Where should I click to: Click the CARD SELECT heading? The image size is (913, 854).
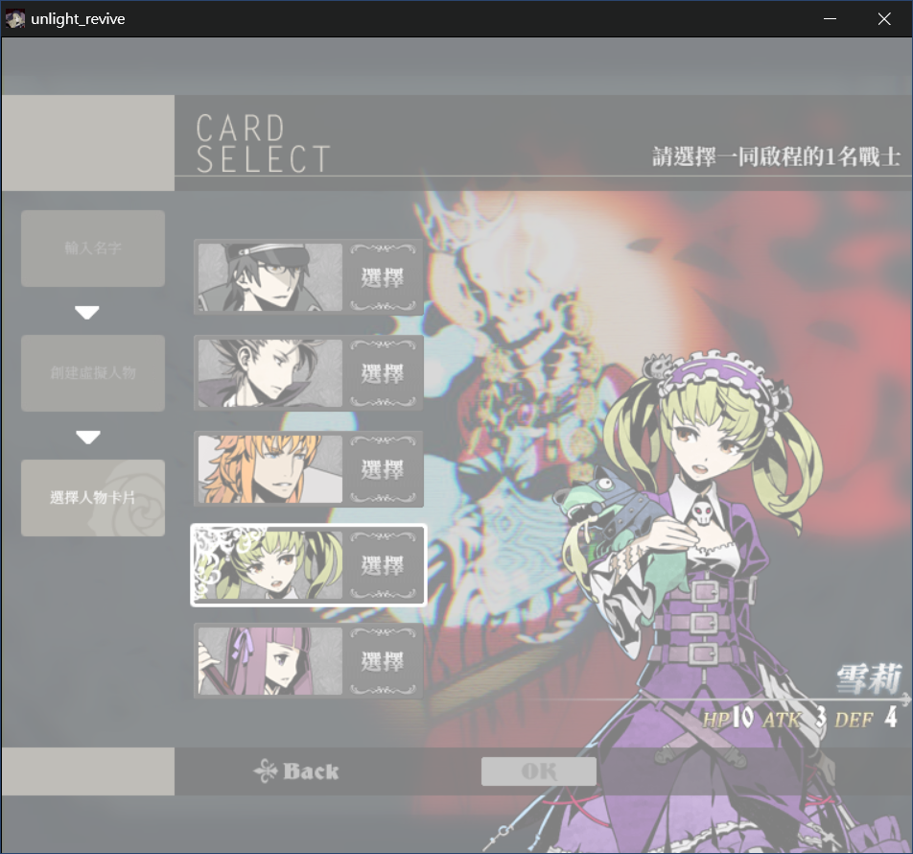click(263, 143)
